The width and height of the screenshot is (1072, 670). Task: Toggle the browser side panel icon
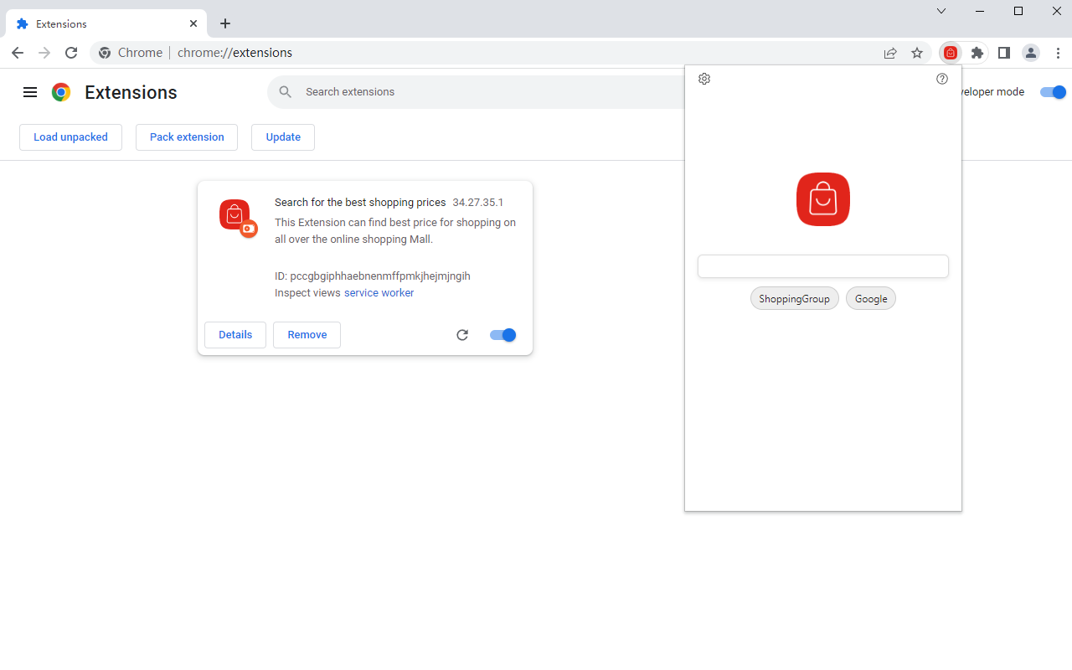coord(1004,53)
